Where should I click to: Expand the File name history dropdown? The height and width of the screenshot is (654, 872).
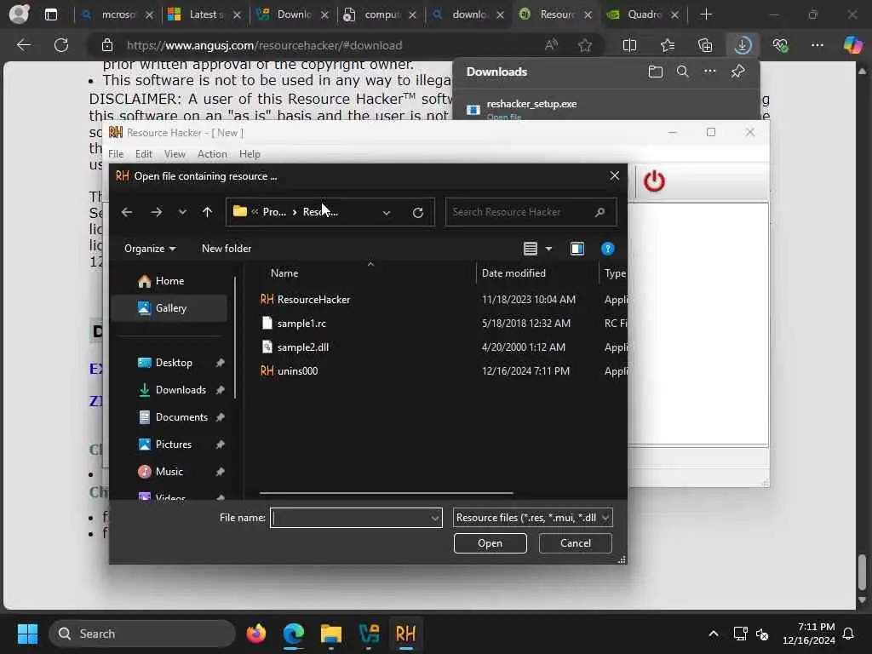(435, 518)
